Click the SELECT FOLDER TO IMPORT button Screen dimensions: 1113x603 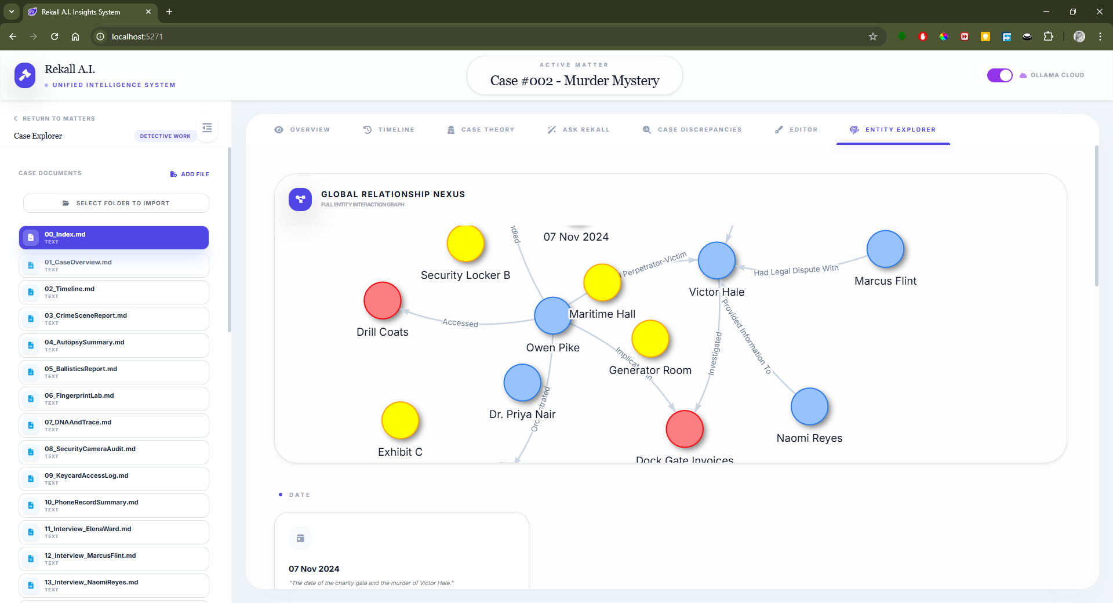coord(116,203)
